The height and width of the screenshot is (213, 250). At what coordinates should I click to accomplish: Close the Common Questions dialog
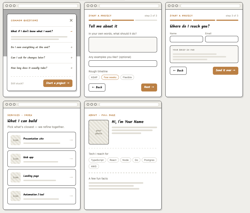(71, 20)
